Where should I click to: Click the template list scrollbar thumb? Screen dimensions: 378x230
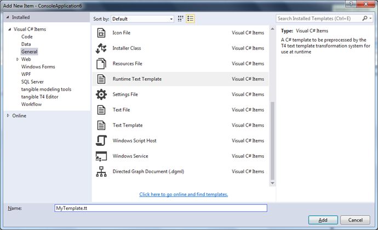272,141
